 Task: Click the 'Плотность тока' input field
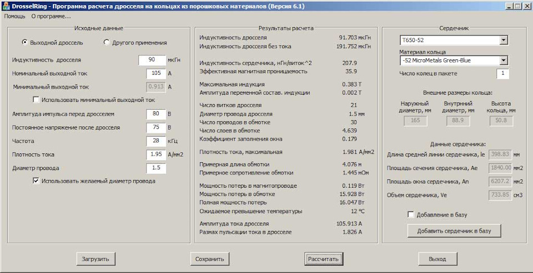click(x=155, y=154)
